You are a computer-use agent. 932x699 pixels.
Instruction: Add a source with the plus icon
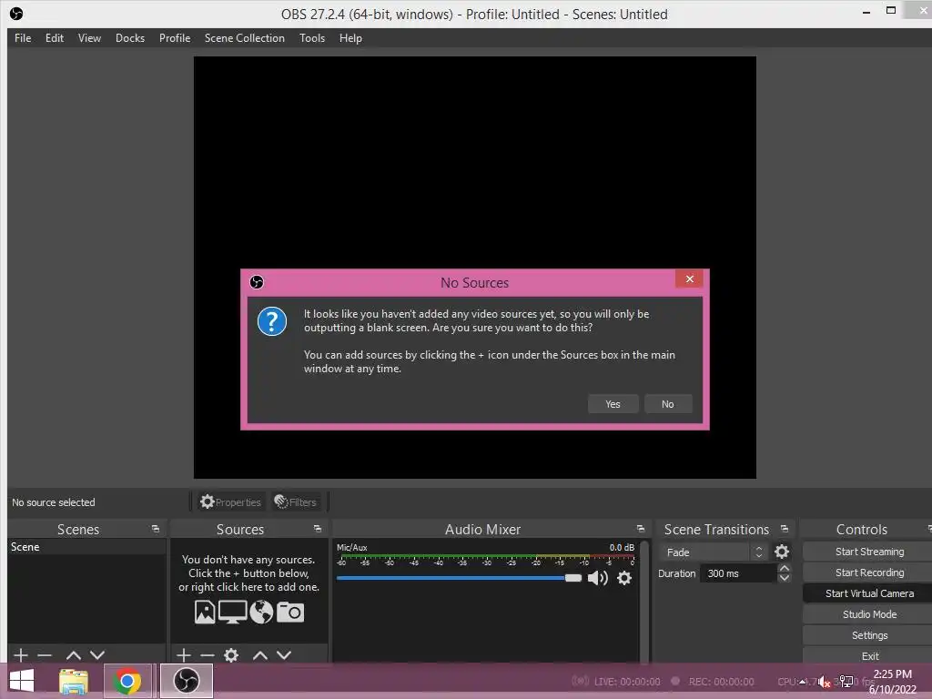(x=184, y=655)
